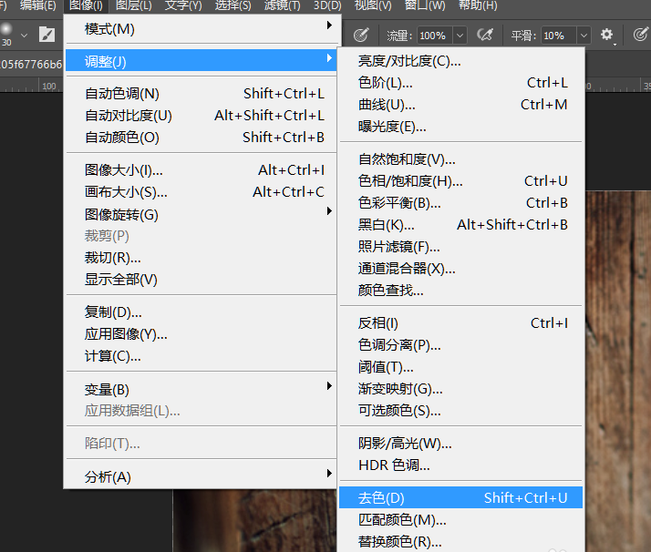Open Replace Color (替换颜色)
Image resolution: width=651 pixels, height=552 pixels.
[460, 541]
